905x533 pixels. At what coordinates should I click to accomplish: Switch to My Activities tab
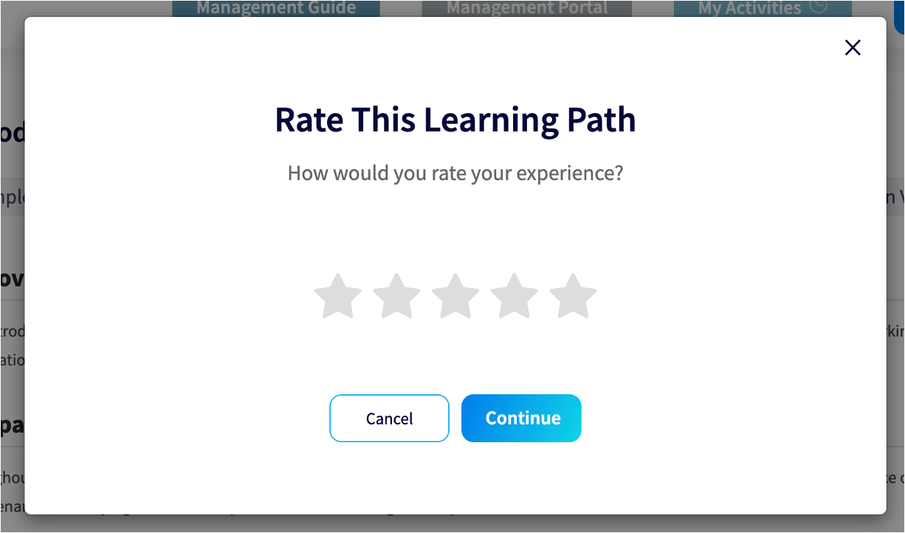click(x=763, y=8)
